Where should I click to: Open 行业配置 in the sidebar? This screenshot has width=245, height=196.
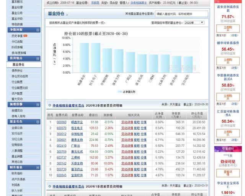click(17, 82)
